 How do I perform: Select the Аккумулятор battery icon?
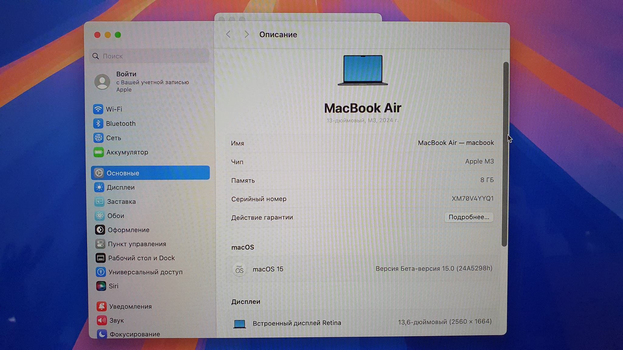point(99,152)
